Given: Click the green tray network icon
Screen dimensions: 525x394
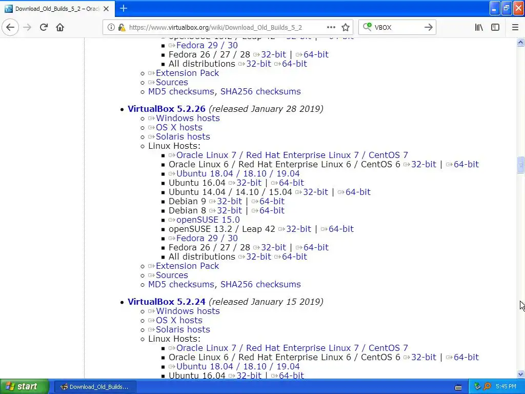Looking at the screenshot, I should (x=477, y=387).
